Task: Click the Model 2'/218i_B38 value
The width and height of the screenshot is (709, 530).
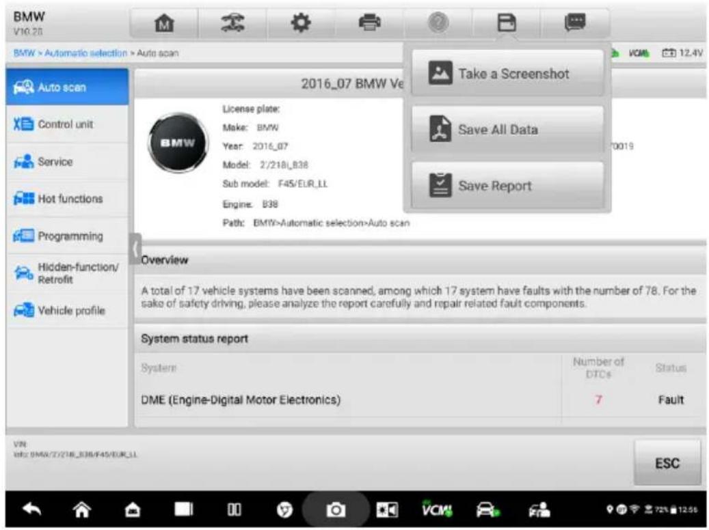Action: coord(284,165)
